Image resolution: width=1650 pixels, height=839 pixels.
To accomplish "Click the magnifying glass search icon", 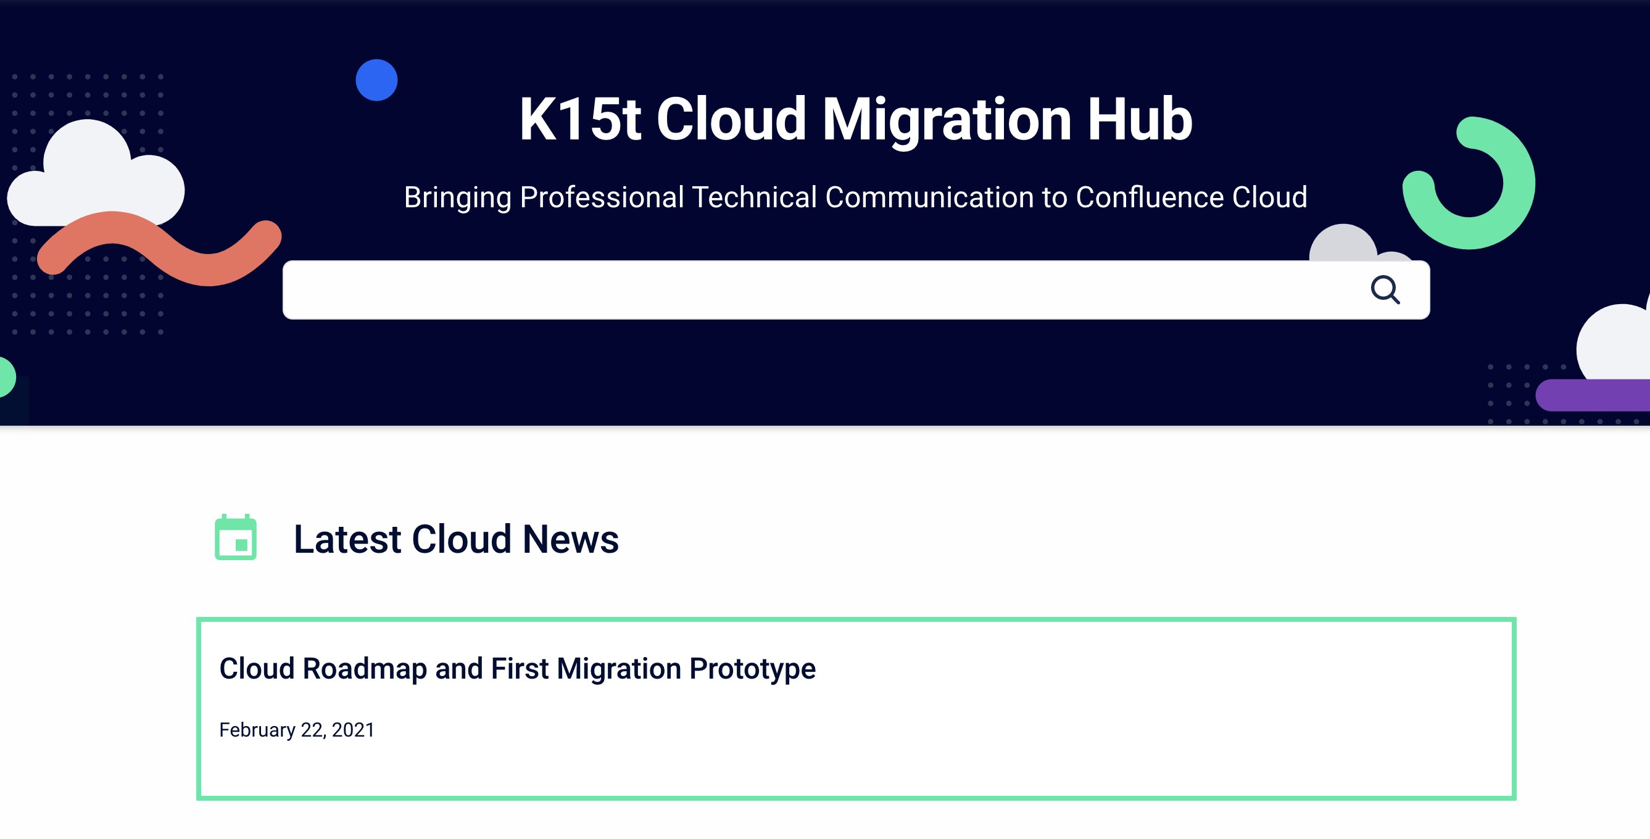I will click(1384, 290).
